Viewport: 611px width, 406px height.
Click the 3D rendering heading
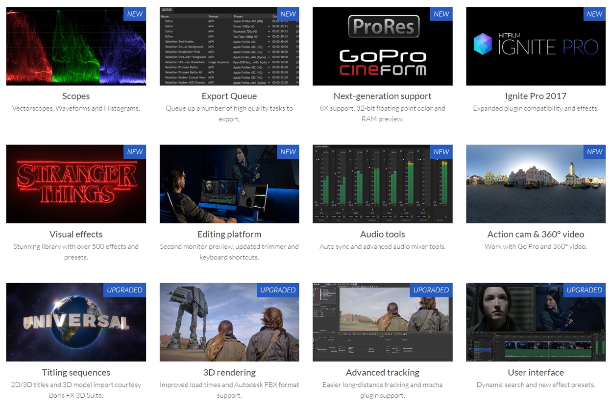click(229, 372)
